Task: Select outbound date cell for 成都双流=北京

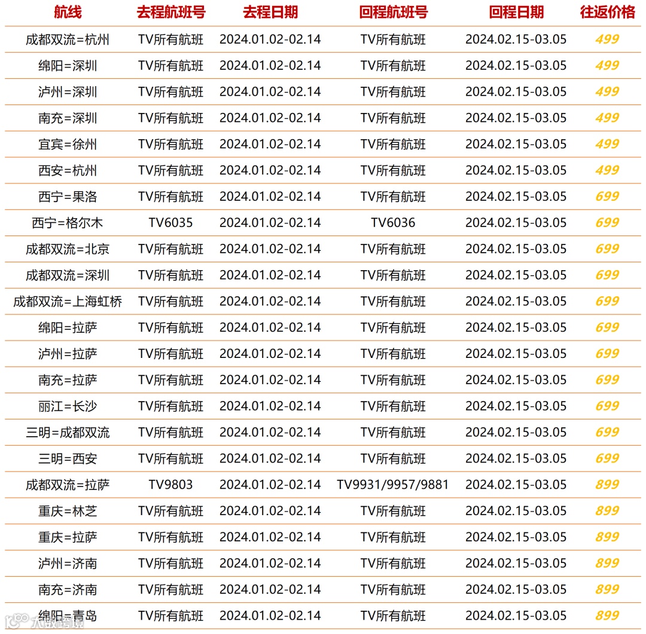Action: (x=270, y=249)
